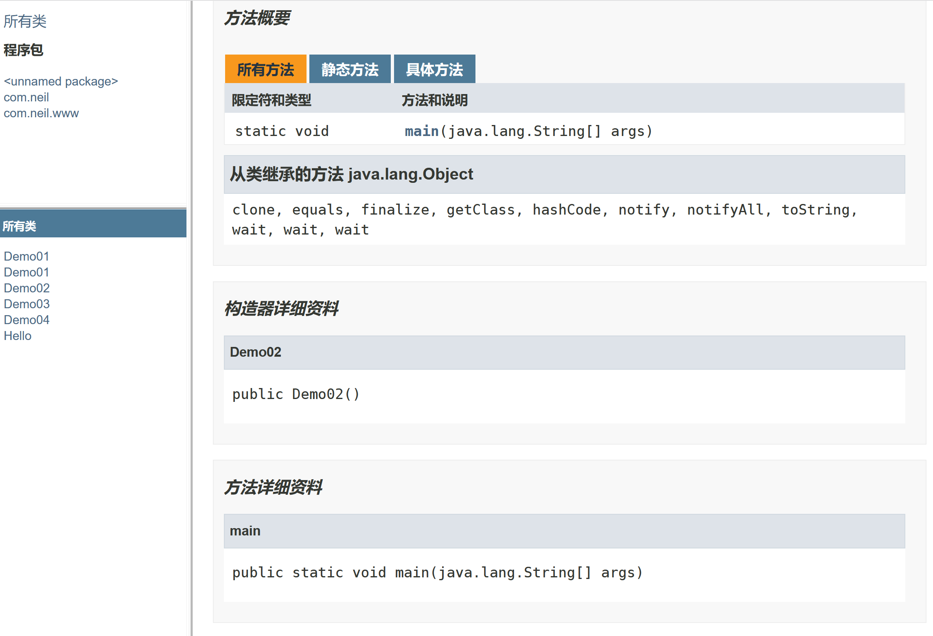The width and height of the screenshot is (933, 636).
Task: Click the 程序包 heading
Action: click(23, 50)
